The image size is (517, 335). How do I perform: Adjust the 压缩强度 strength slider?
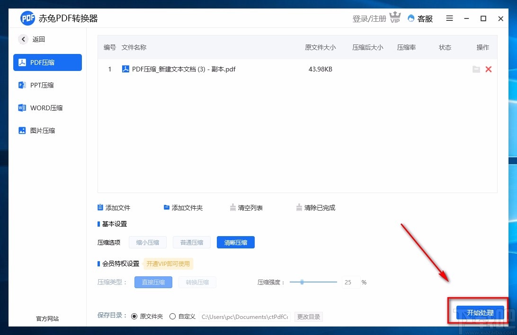coord(302,282)
